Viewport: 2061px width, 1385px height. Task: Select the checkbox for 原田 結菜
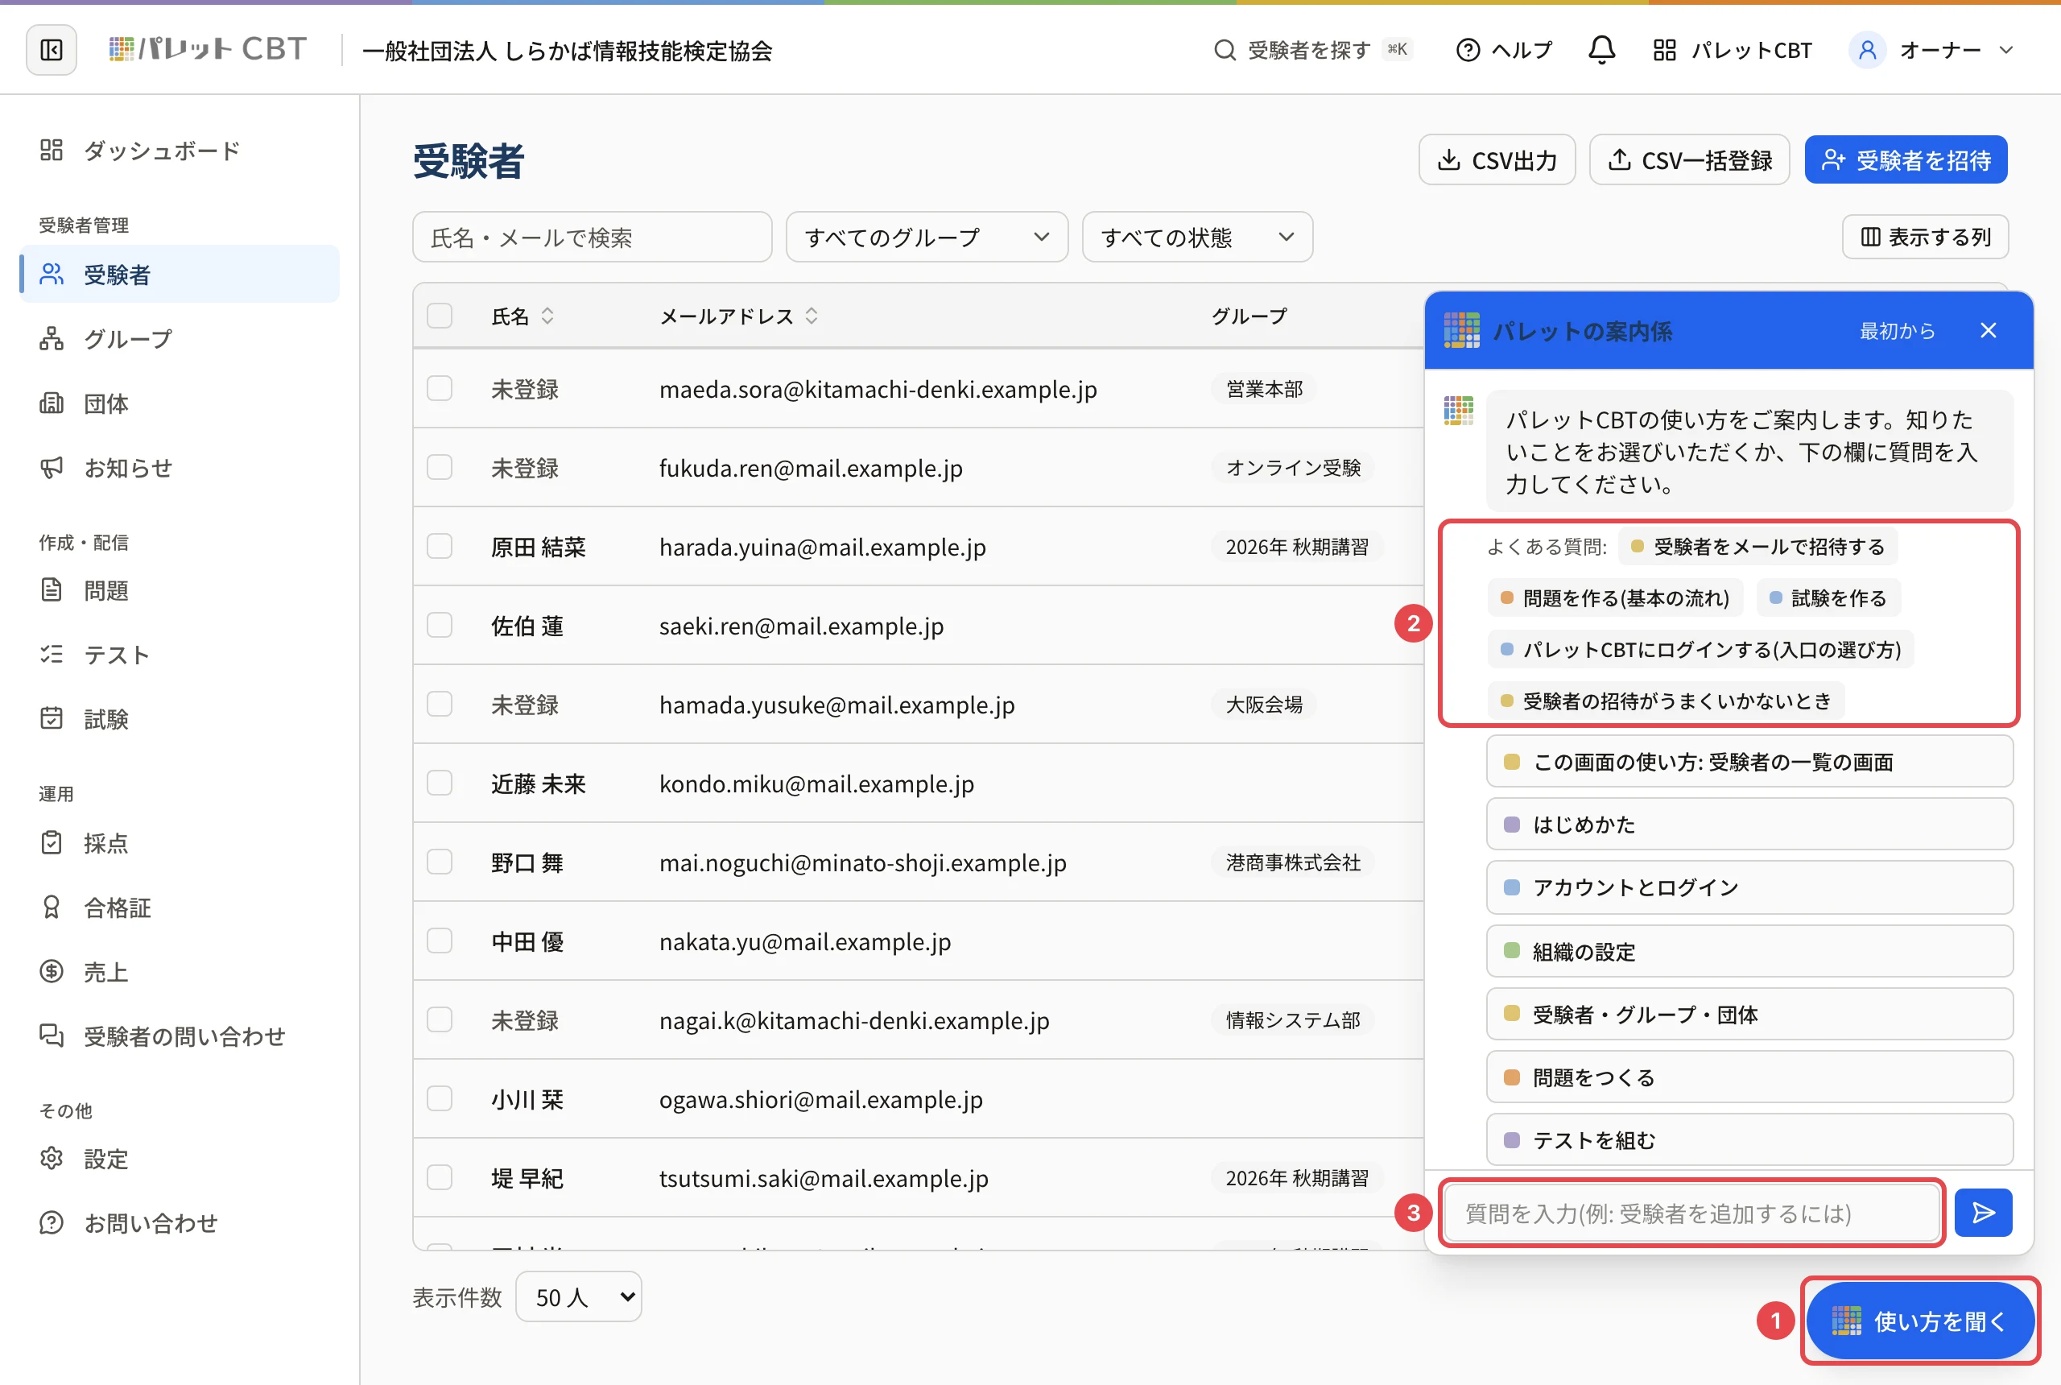point(440,547)
